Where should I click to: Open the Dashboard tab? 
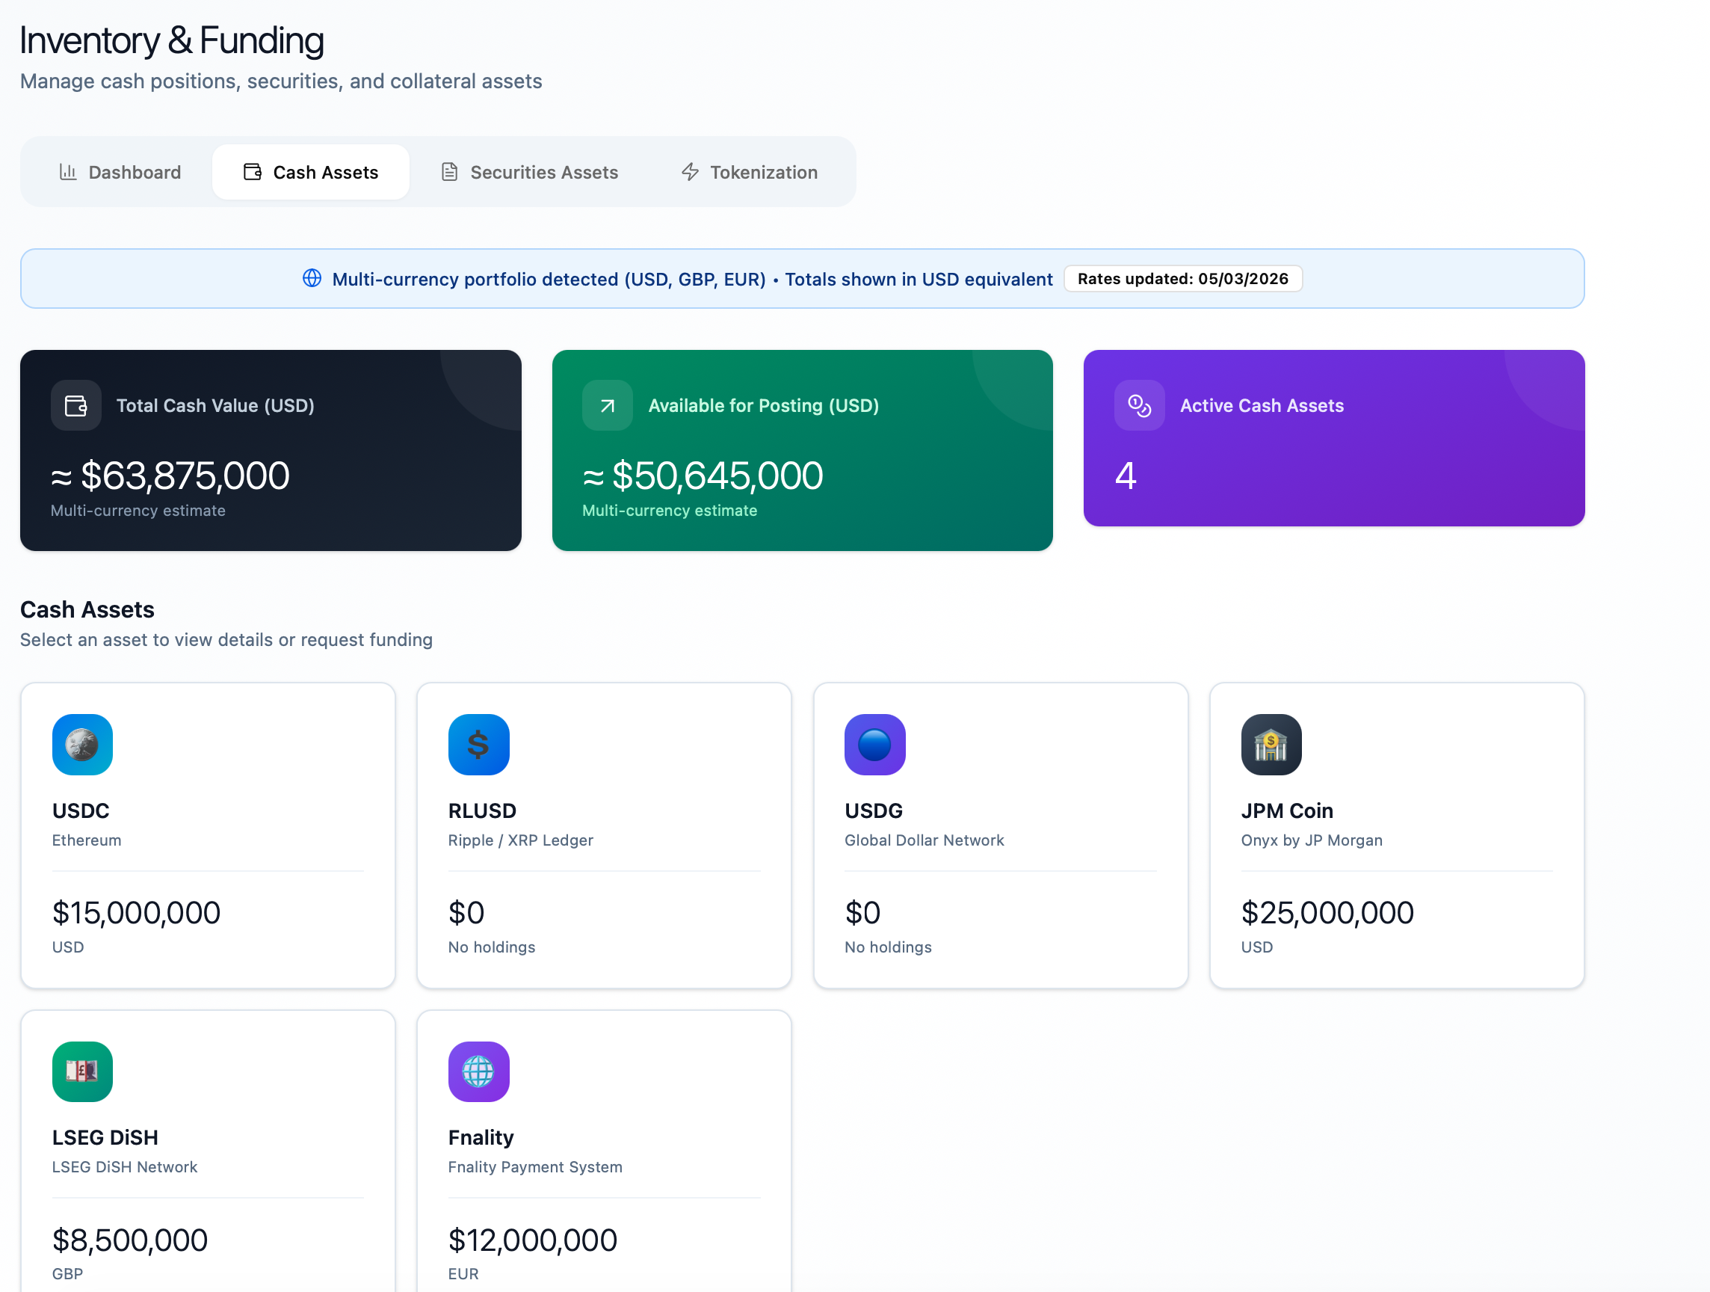click(120, 172)
